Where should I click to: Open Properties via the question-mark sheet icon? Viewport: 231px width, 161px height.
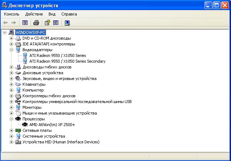coord(47,23)
